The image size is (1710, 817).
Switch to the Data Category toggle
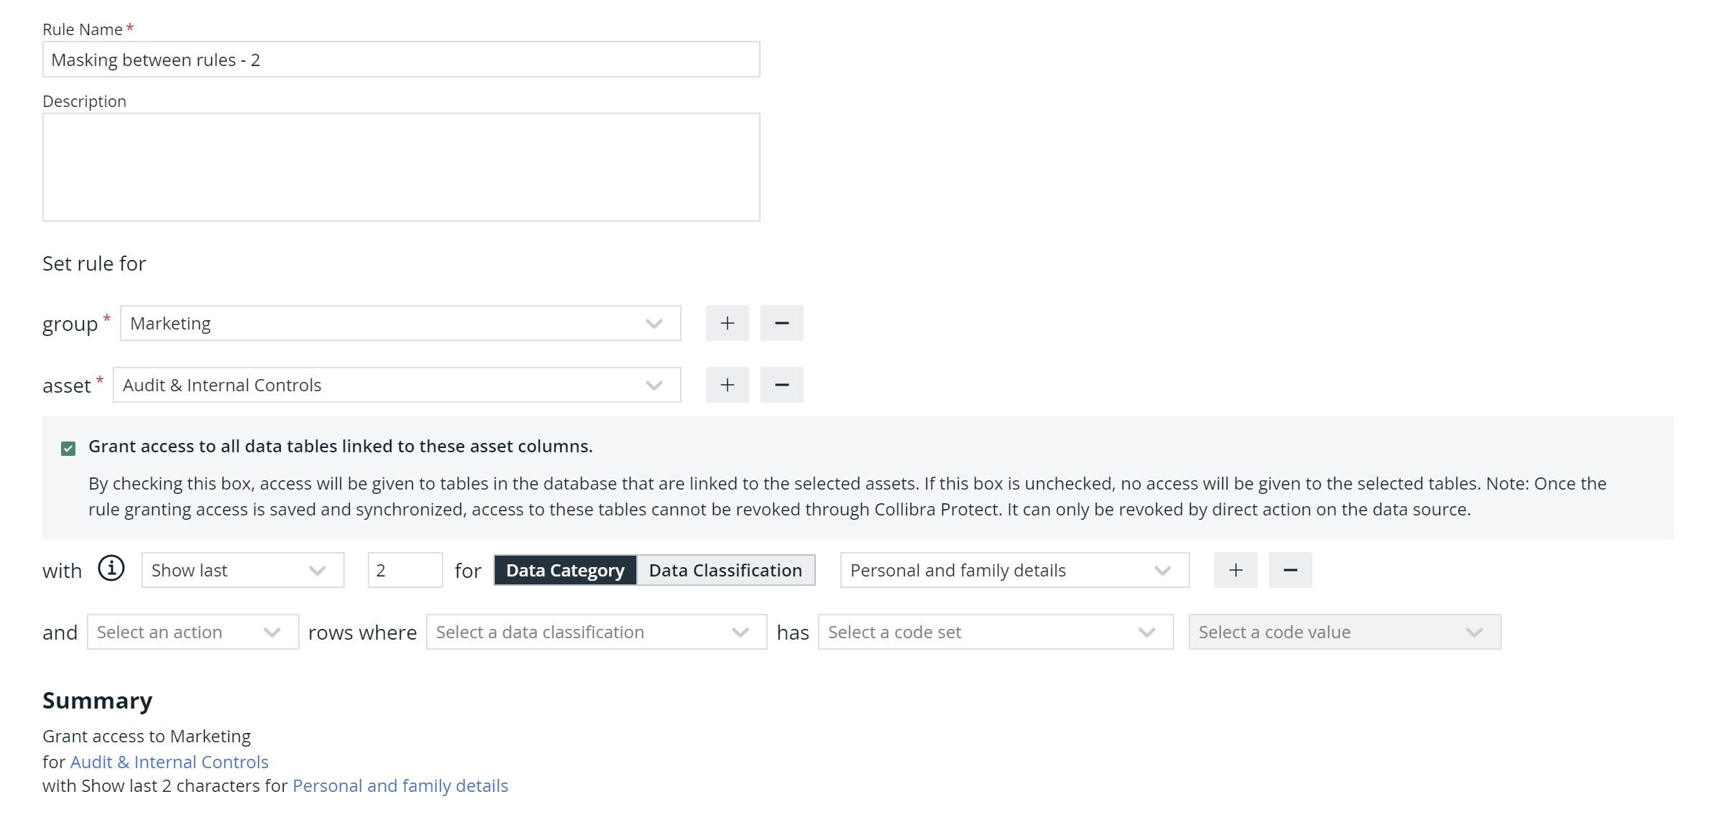click(565, 570)
